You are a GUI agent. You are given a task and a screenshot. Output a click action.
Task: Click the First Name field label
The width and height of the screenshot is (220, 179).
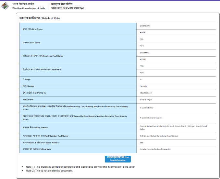coord(32,29)
